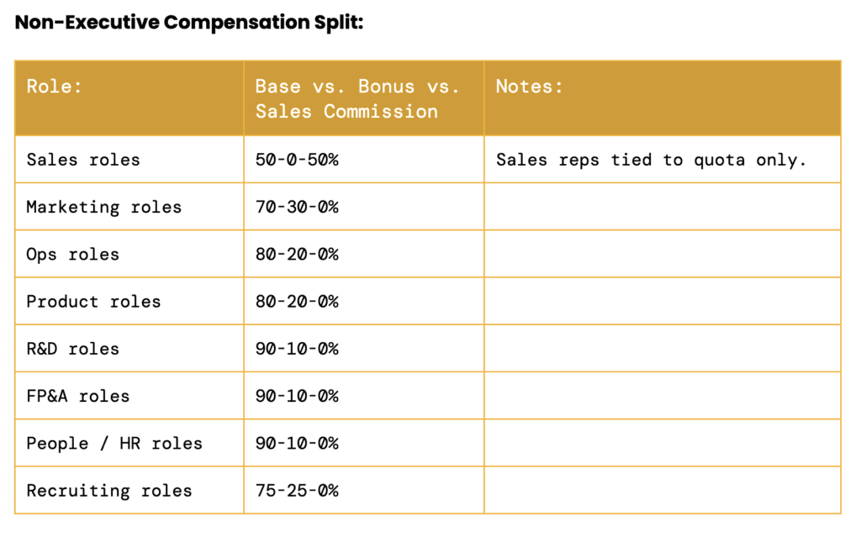Click the 'Recruiting roles' cell
Screen dimensions: 861x537
tap(108, 490)
